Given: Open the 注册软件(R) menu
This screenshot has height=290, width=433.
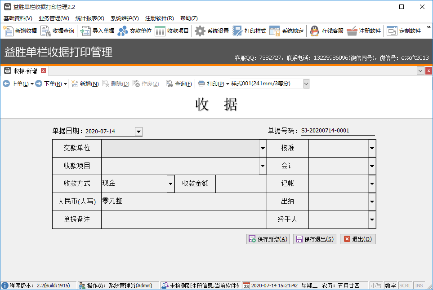Looking at the screenshot, I should 159,18.
